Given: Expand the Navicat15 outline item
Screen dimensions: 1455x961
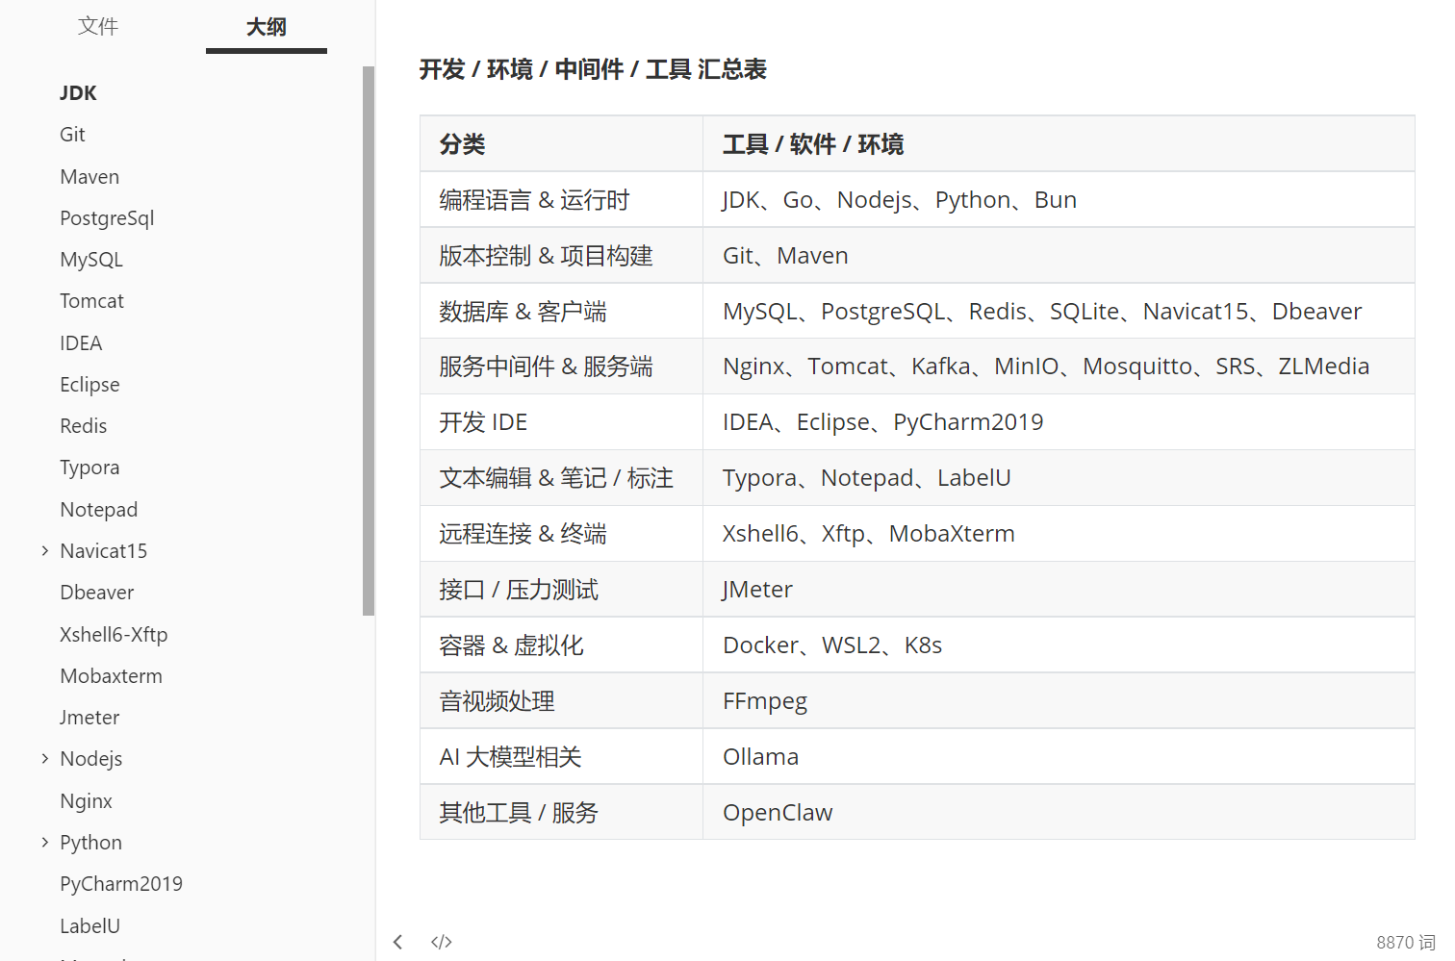Looking at the screenshot, I should [44, 551].
